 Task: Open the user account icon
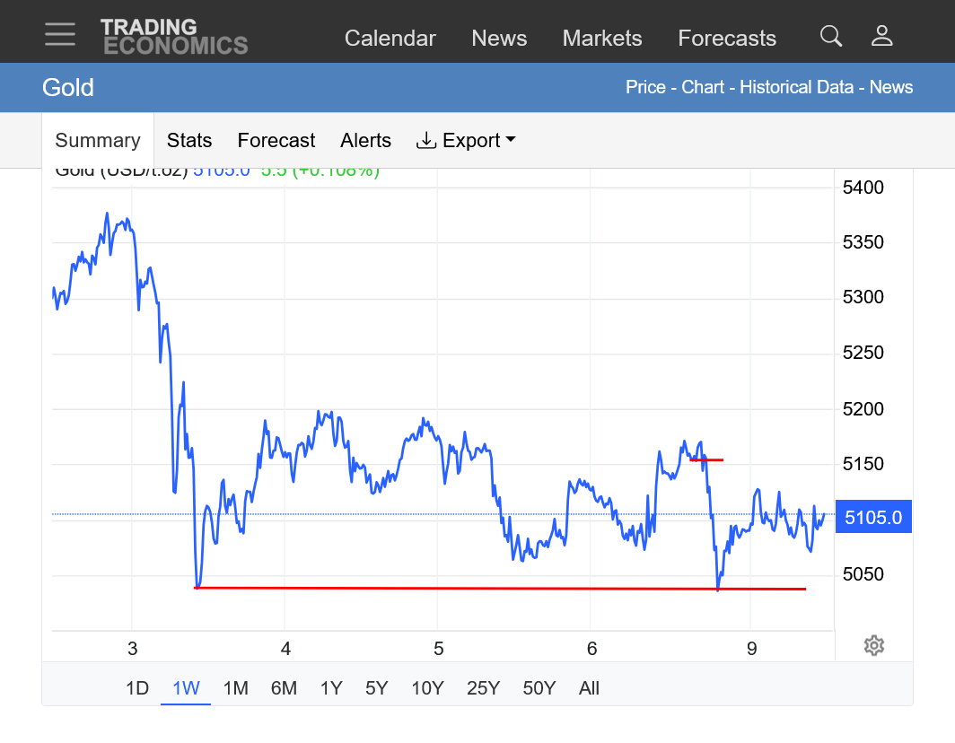tap(881, 36)
